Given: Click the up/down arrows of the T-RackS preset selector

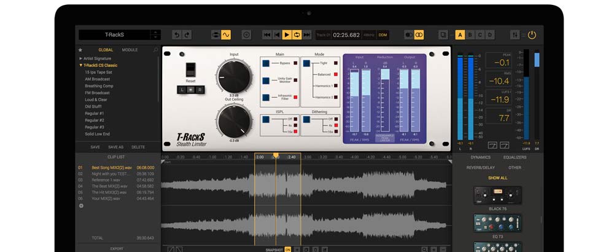Looking at the screenshot, I should (155, 34).
